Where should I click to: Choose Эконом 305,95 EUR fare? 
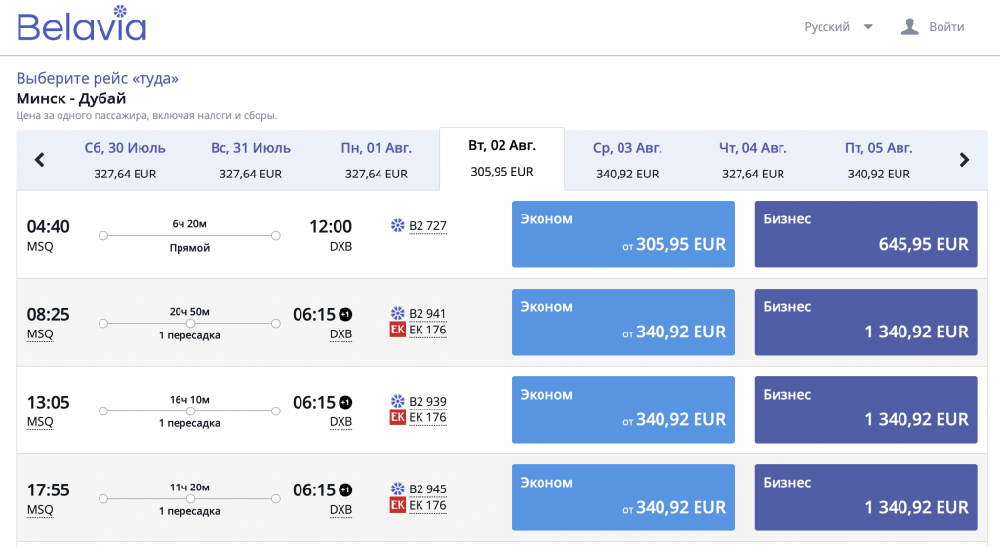(x=623, y=234)
